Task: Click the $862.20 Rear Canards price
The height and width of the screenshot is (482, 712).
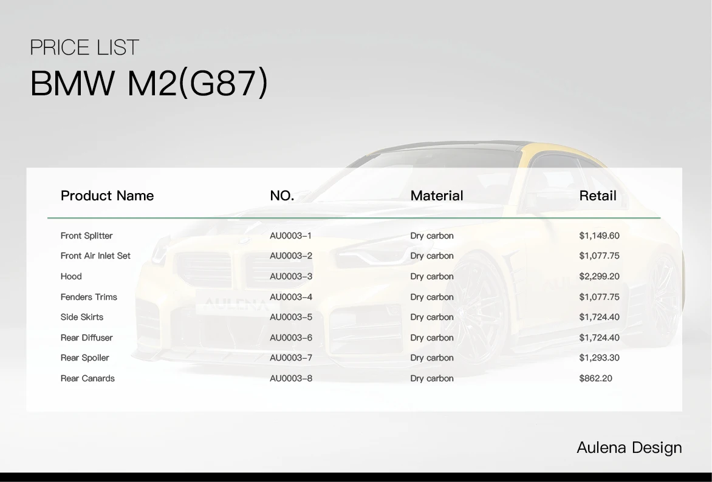Action: (595, 378)
